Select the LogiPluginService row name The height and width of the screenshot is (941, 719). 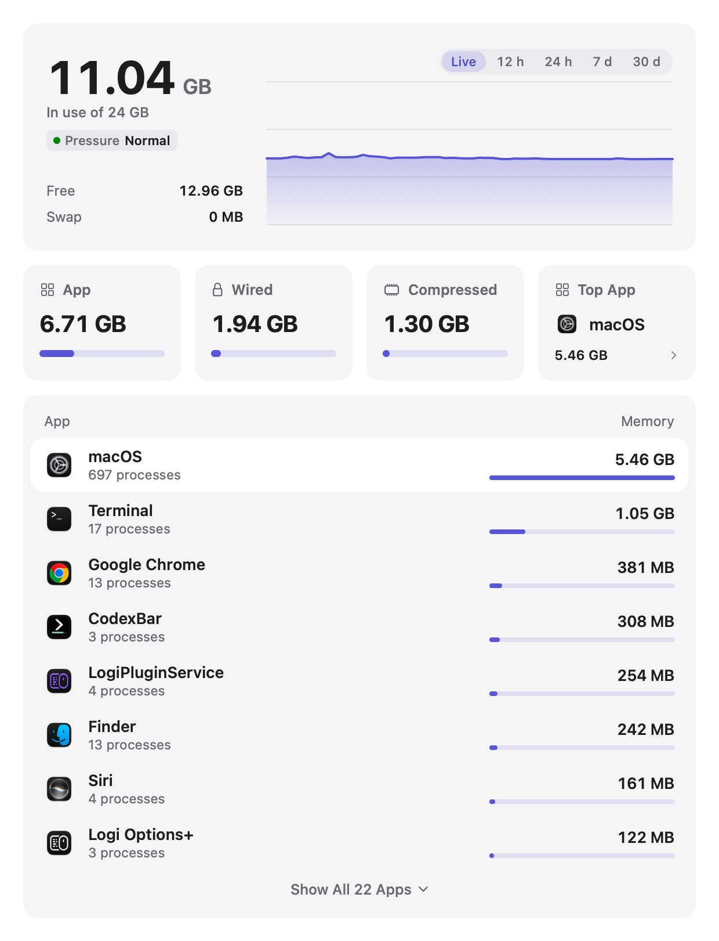pyautogui.click(x=156, y=673)
